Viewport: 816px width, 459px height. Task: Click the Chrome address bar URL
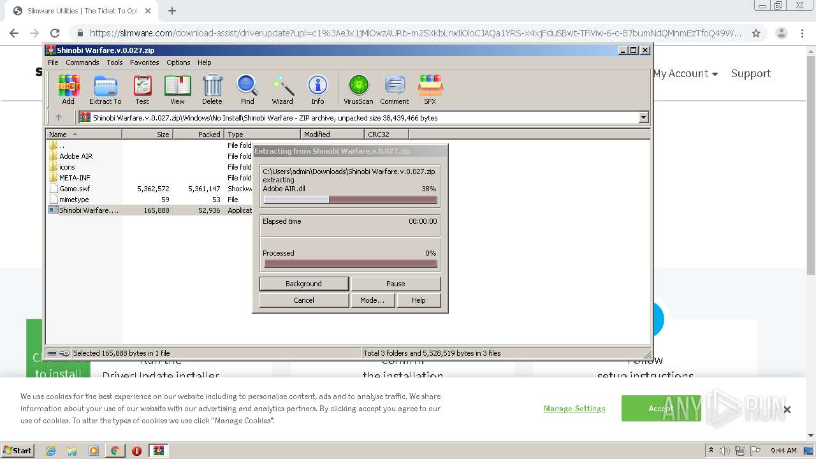(415, 33)
